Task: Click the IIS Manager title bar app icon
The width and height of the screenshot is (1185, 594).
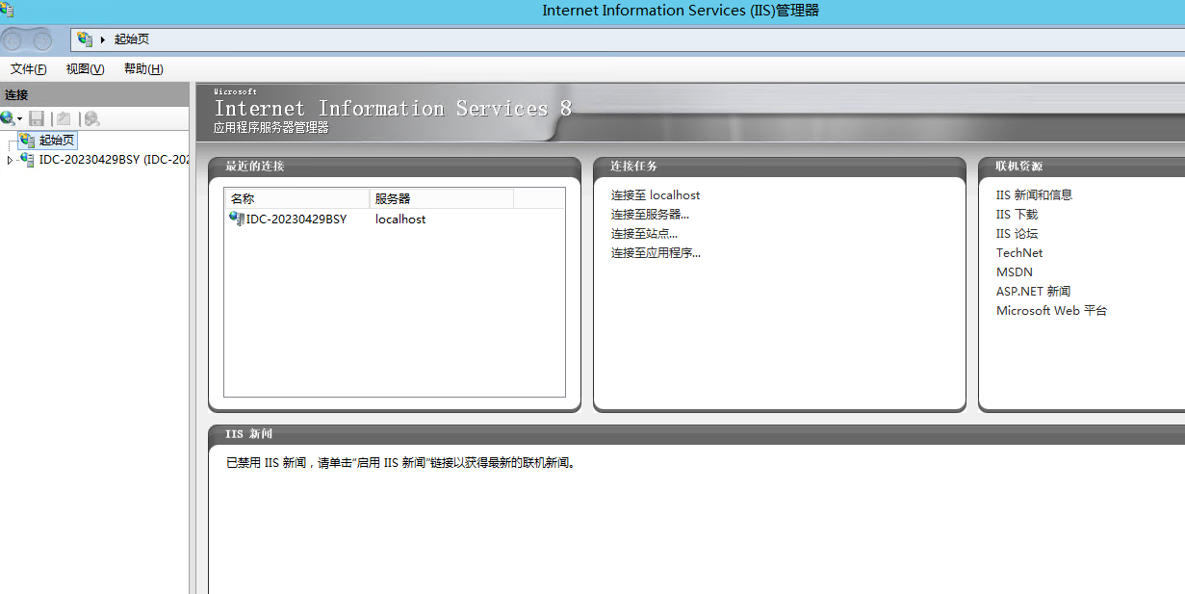Action: tap(7, 9)
